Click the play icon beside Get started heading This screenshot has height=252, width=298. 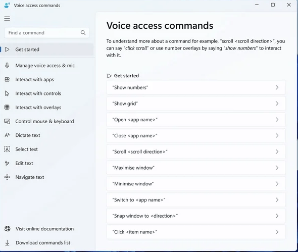(x=109, y=76)
